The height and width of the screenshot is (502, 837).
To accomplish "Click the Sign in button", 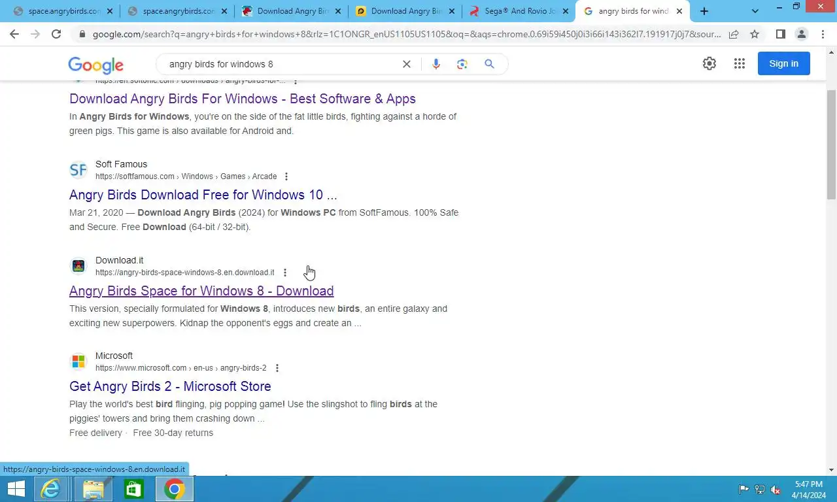I will pyautogui.click(x=783, y=63).
